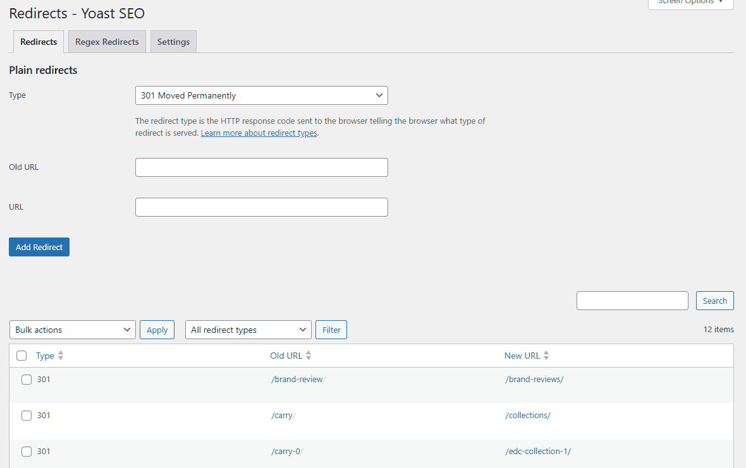Select the /carry-0 redirect checkbox
746x468 pixels.
[26, 451]
